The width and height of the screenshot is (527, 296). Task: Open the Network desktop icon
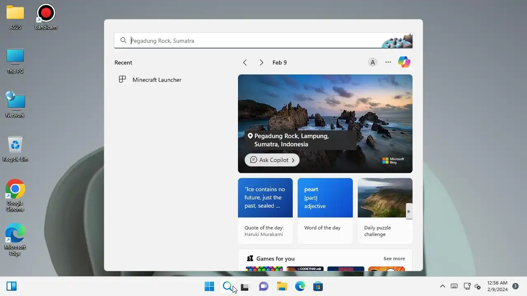(x=15, y=105)
